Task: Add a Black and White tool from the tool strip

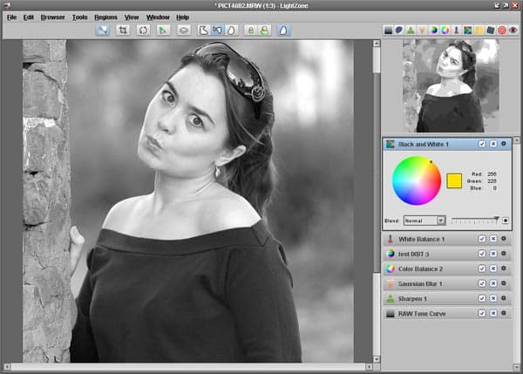Action: pyautogui.click(x=467, y=31)
